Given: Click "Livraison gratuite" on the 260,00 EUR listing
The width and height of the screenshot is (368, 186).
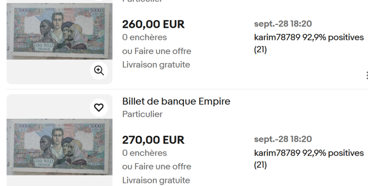Looking at the screenshot, I should coord(156,65).
